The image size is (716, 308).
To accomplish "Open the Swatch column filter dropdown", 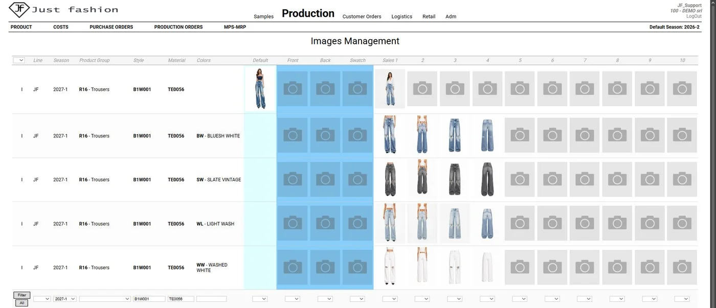I will point(357,299).
